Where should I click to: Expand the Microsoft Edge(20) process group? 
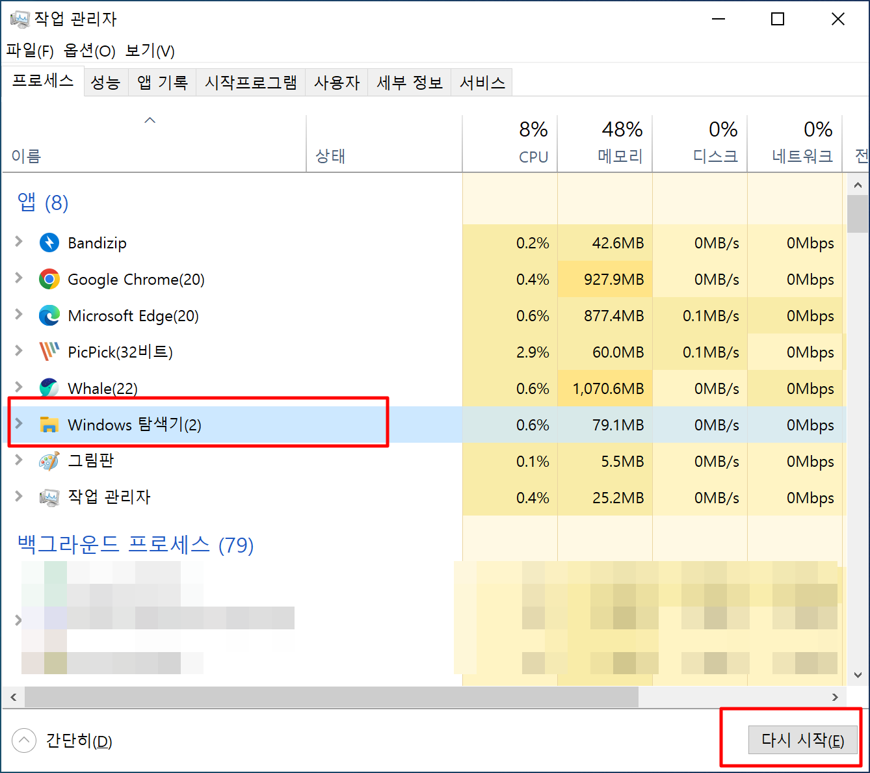[19, 315]
